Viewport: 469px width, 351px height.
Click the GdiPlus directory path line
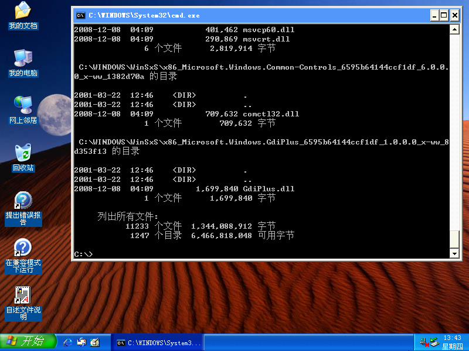click(x=261, y=147)
